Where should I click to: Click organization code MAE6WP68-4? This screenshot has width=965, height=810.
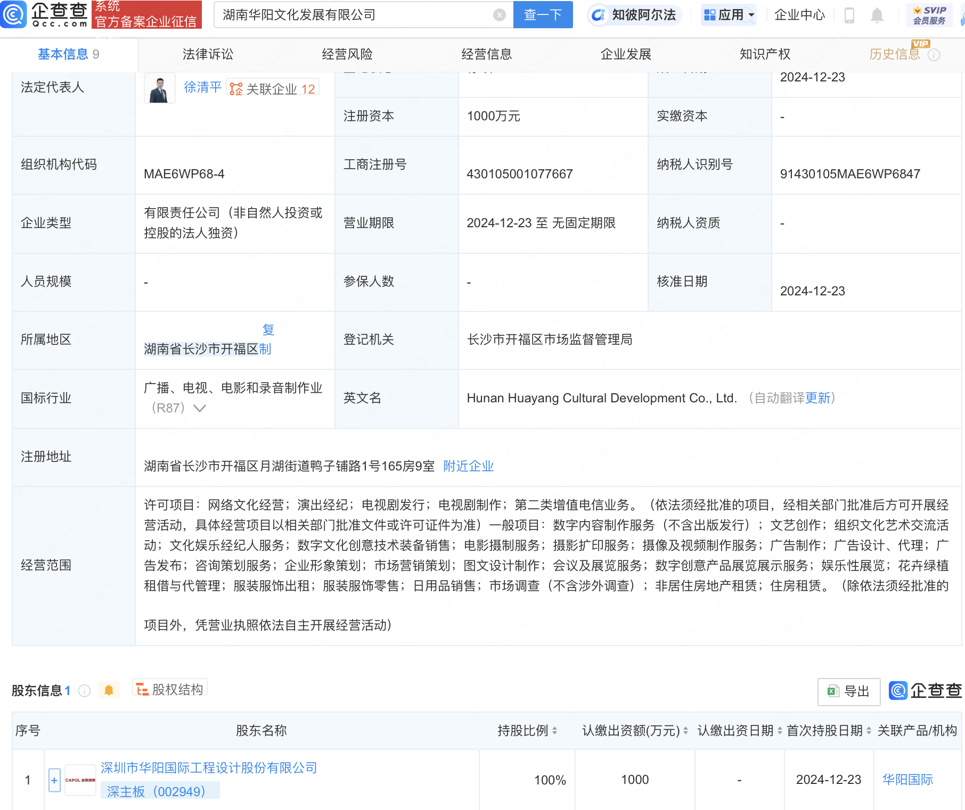coord(184,174)
